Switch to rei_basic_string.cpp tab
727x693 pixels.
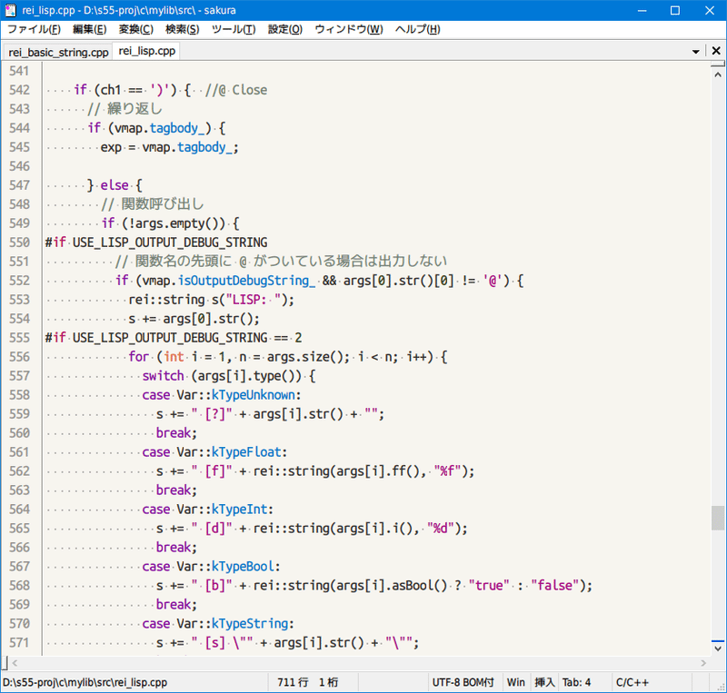point(58,52)
